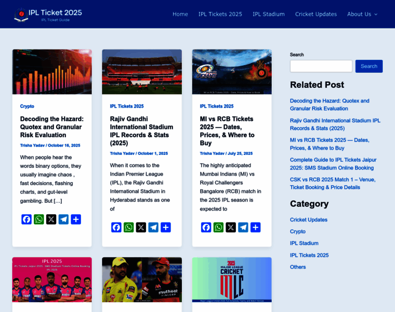This screenshot has width=395, height=312.
Task: Share Quotex Hazard post on Facebook
Action: coord(27,219)
